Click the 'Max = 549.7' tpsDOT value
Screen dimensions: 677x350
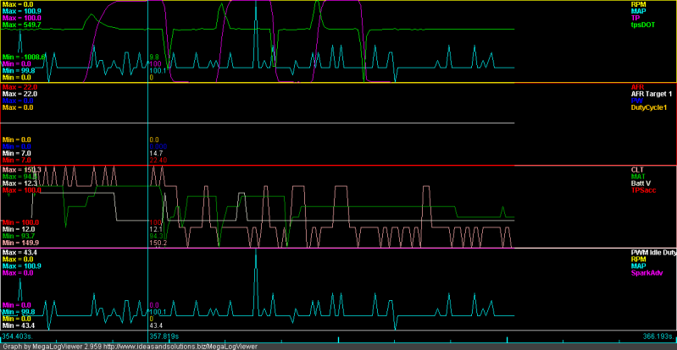21,25
